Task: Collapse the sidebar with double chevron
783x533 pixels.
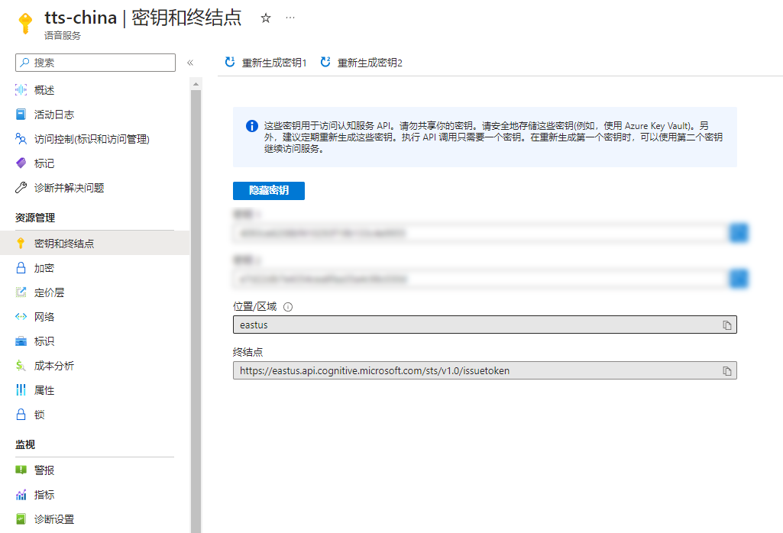Action: tap(190, 63)
